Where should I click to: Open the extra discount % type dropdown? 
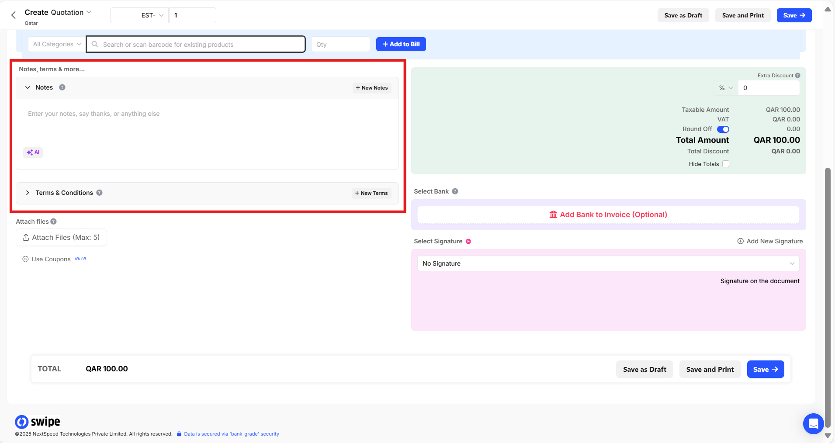726,88
